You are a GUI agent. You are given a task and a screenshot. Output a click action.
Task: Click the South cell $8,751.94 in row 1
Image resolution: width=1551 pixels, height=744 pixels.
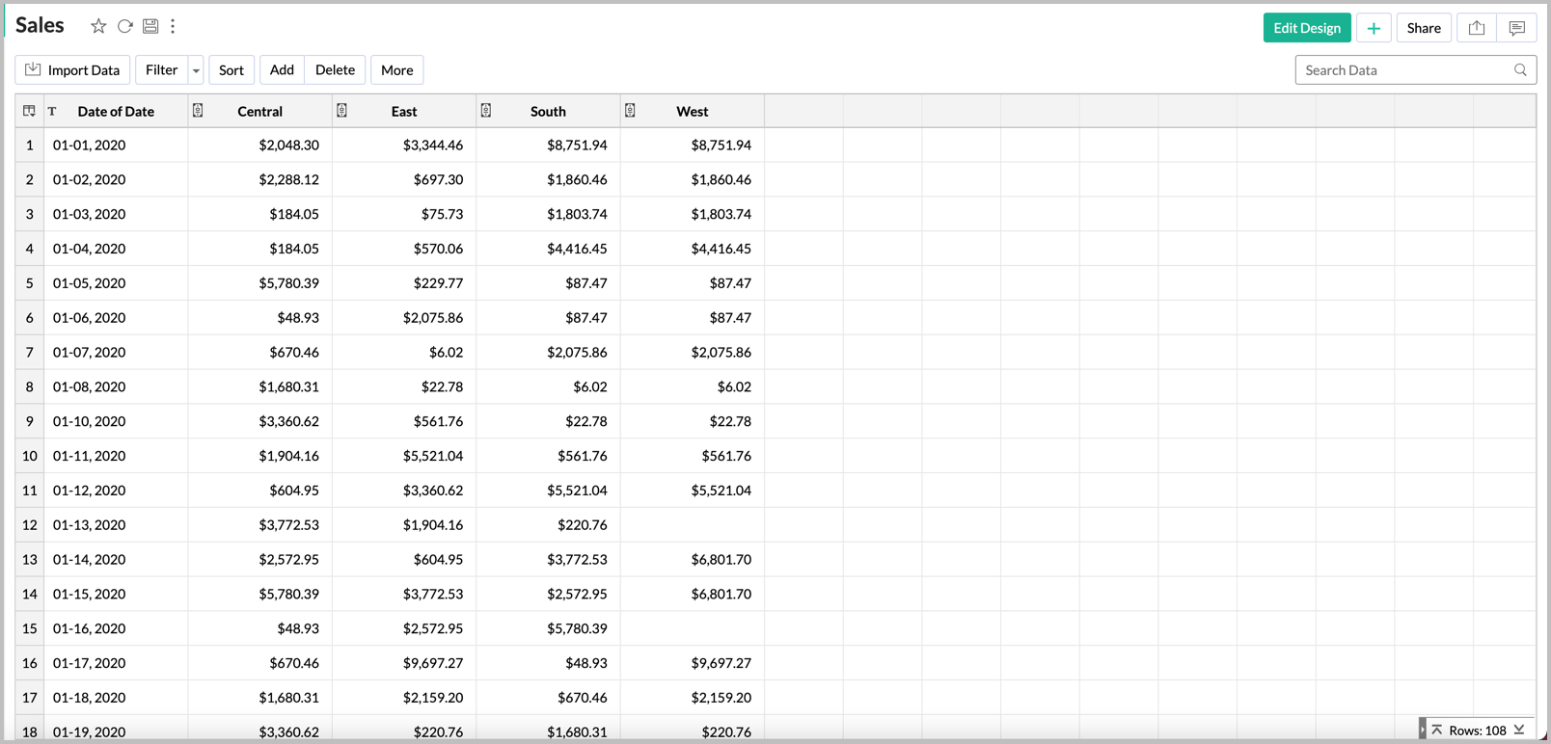pos(548,146)
